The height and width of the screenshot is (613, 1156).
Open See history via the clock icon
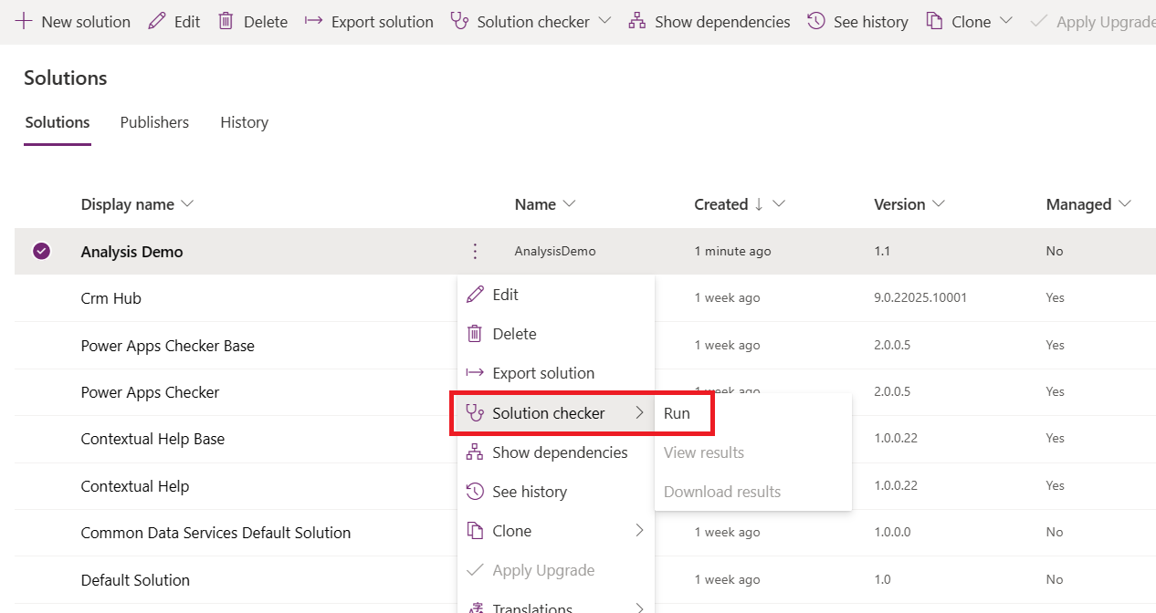pos(815,21)
